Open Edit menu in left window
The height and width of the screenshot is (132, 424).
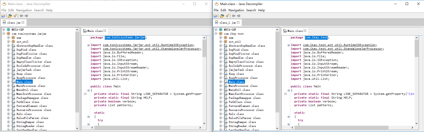pyautogui.click(x=11, y=10)
